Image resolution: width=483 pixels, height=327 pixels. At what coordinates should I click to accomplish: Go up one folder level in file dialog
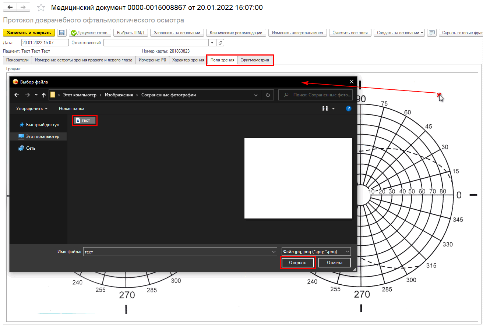click(44, 95)
